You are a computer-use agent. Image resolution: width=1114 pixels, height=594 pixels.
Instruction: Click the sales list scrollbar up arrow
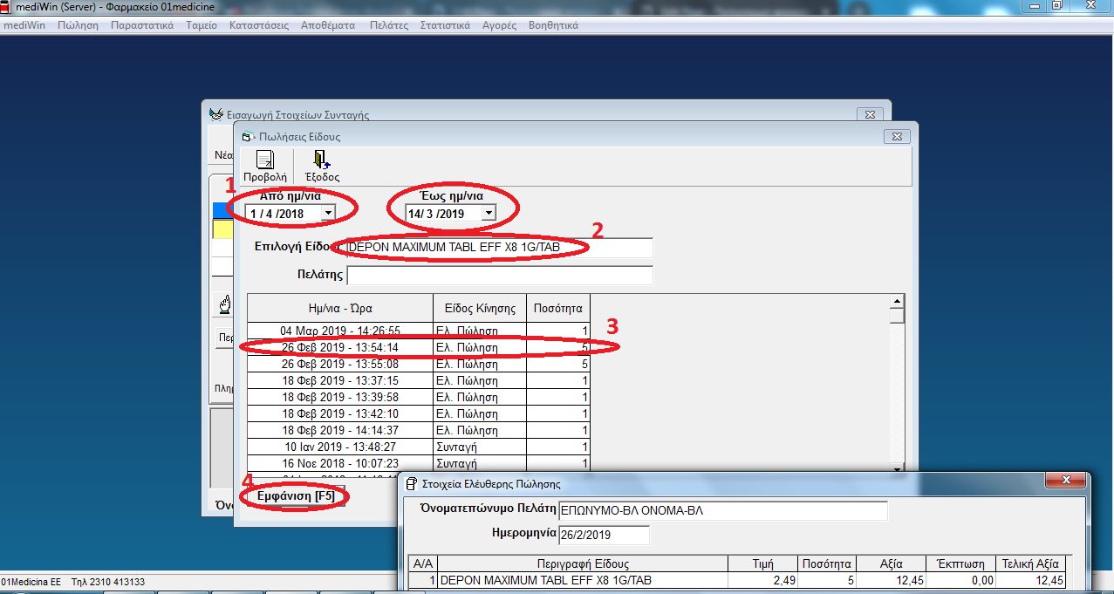click(x=897, y=301)
